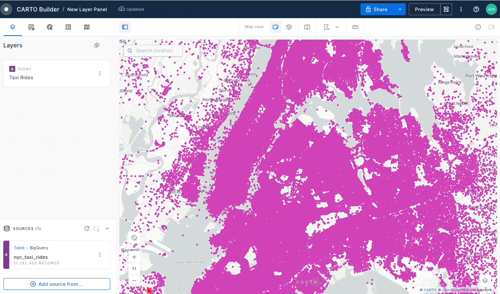Click the Share button
Viewport: 500px width, 294px height.
[x=377, y=9]
